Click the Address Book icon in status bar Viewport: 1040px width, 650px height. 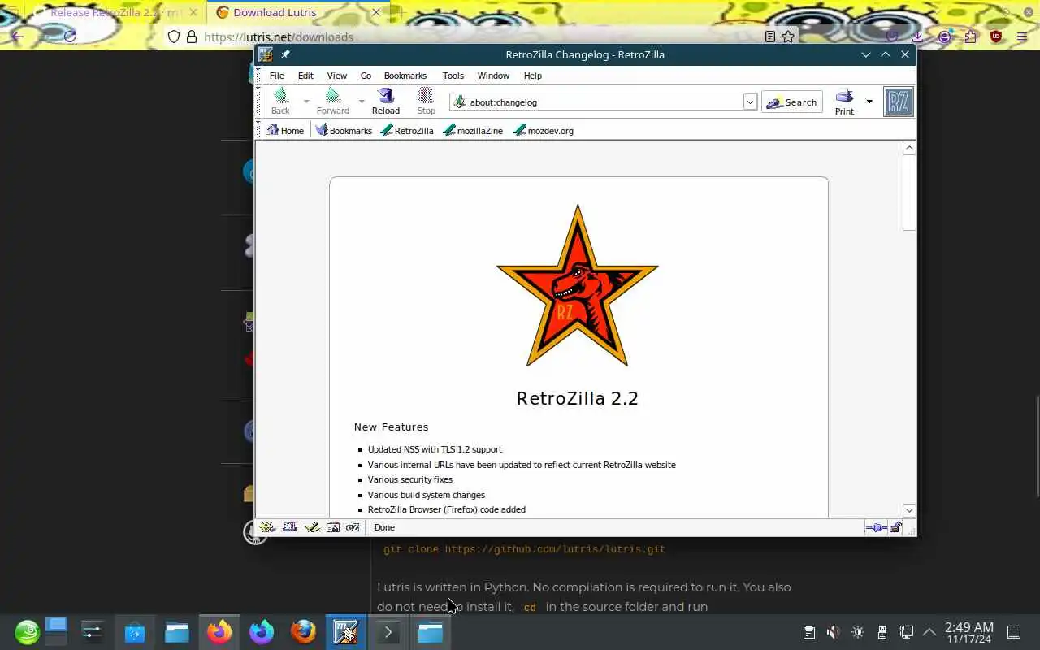[333, 527]
